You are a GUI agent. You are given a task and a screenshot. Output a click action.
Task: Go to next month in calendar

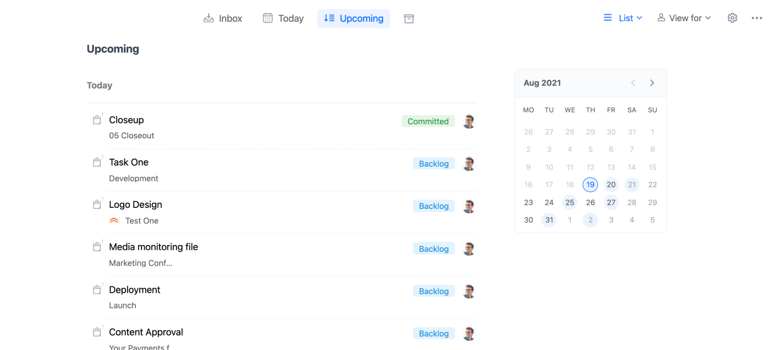click(652, 83)
